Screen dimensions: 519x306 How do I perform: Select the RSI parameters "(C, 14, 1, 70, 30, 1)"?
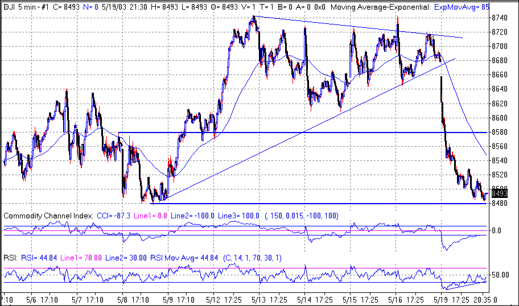253,258
